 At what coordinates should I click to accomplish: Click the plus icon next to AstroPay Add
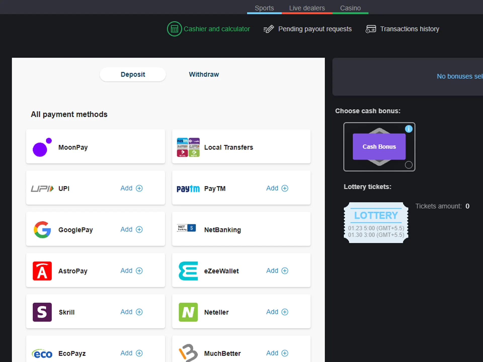[x=139, y=271]
